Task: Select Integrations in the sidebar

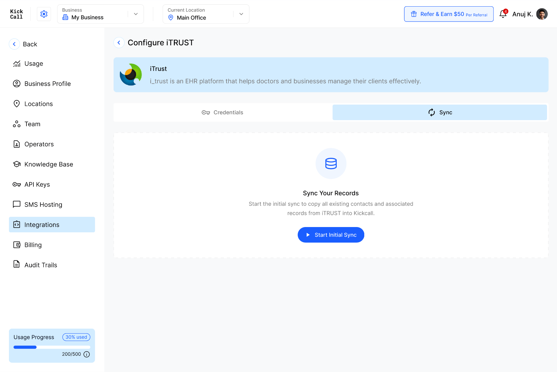Action: tap(52, 225)
